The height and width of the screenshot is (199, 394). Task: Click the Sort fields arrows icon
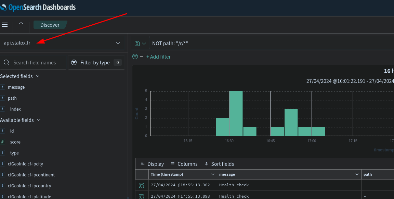coord(206,164)
